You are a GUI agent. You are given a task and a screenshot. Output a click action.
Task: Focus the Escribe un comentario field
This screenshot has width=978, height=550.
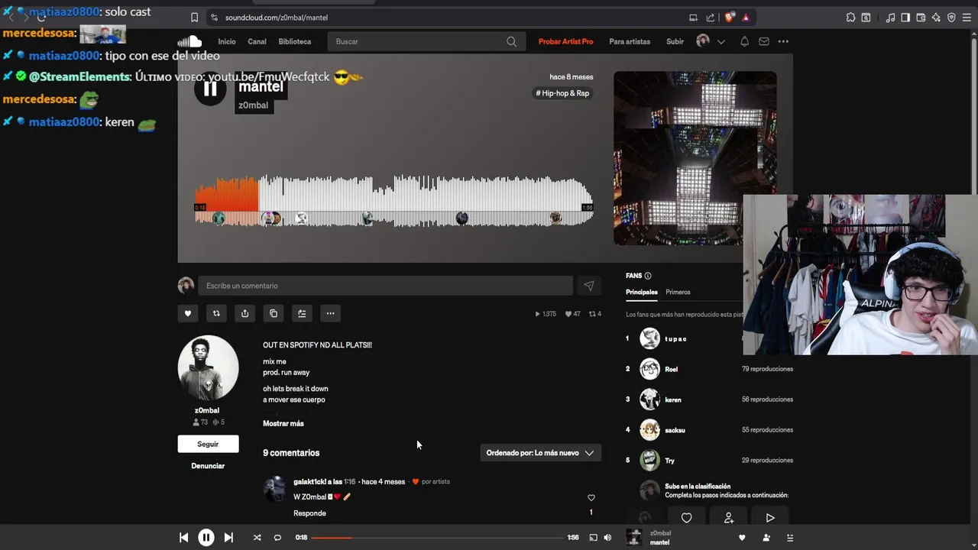[x=385, y=286]
